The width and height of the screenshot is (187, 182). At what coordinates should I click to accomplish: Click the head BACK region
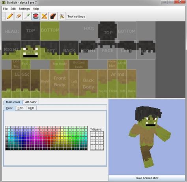point(69,50)
